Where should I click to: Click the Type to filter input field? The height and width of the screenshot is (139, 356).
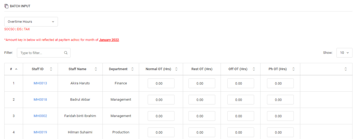coord(43,53)
